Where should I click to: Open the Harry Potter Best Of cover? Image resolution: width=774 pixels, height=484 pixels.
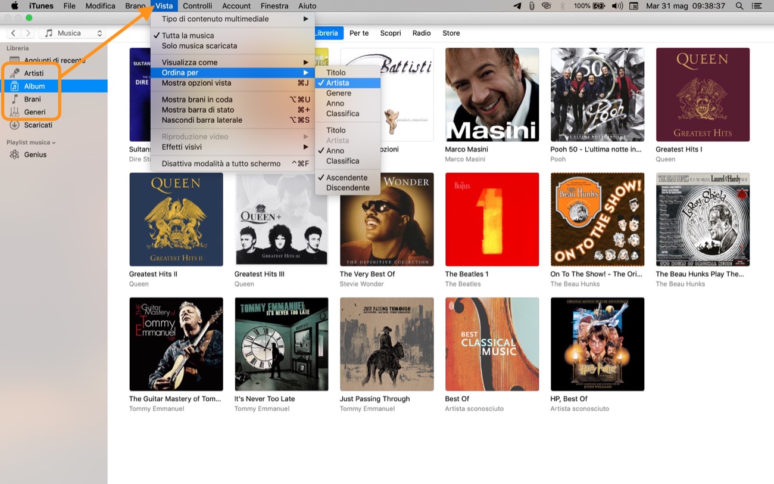(598, 345)
